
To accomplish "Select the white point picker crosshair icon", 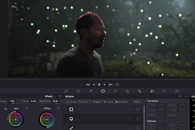I will tap(5, 109).
